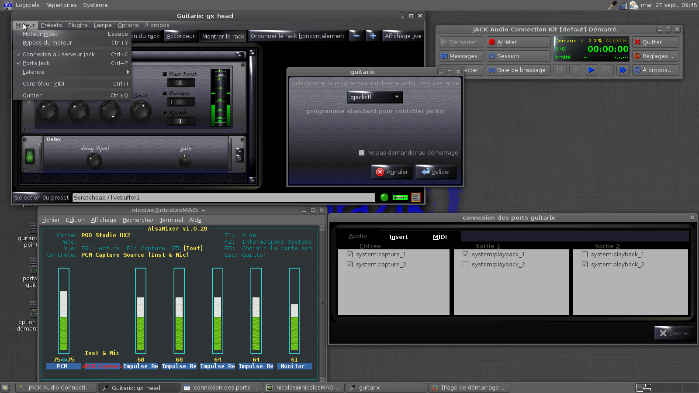This screenshot has height=393, width=699.
Task: Click the JACK transport rewind-to-start button
Action: point(560,70)
